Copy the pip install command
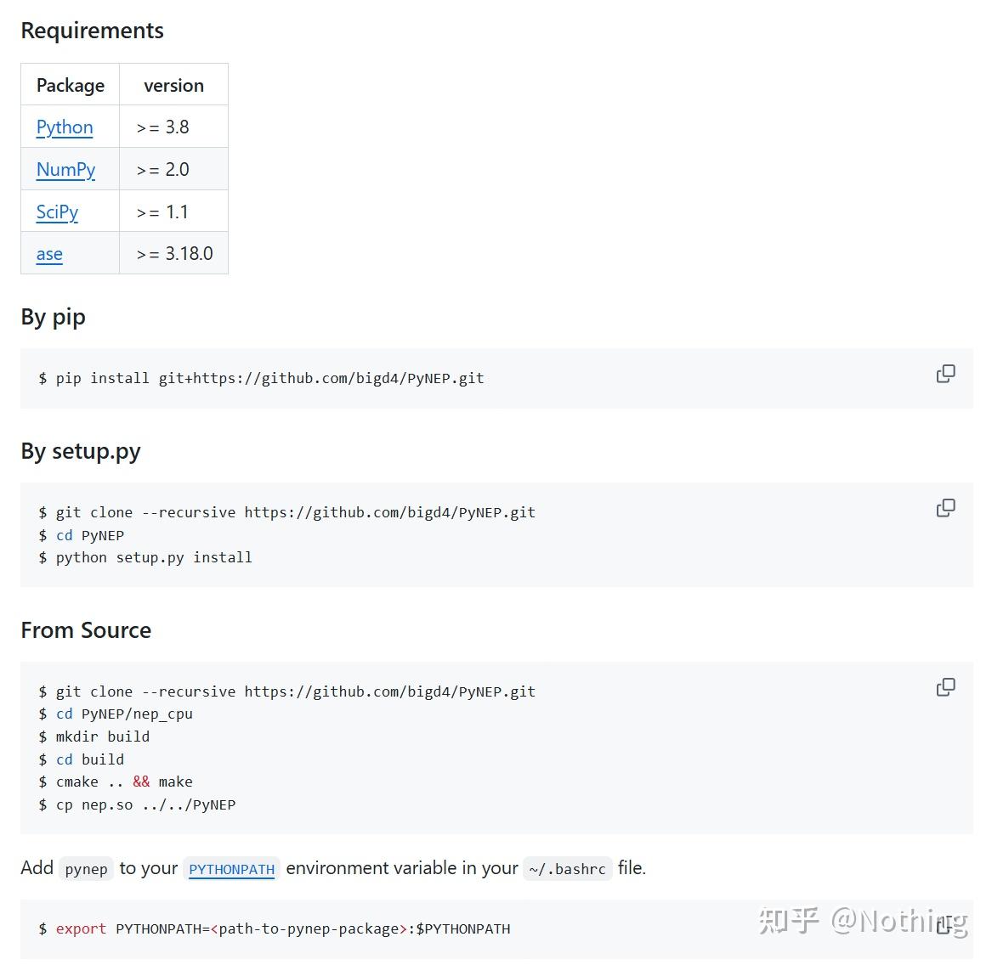Screen dimensions: 992x965 click(x=945, y=374)
